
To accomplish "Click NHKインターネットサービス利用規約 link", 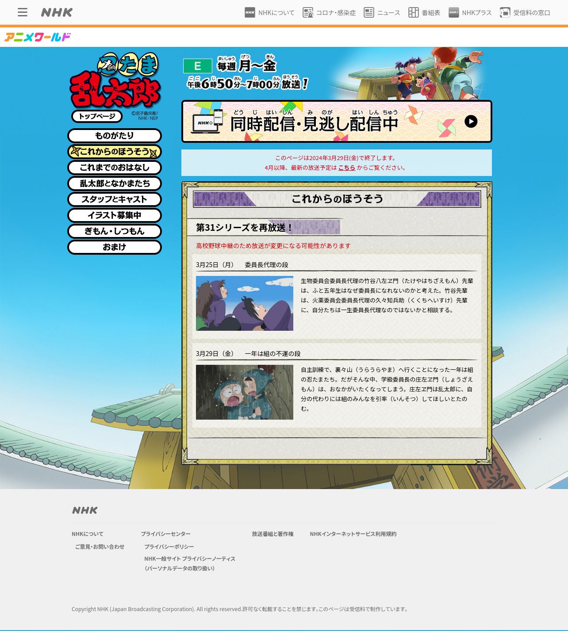I will 353,534.
